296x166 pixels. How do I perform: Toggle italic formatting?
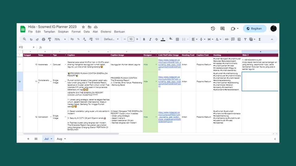tap(150, 39)
